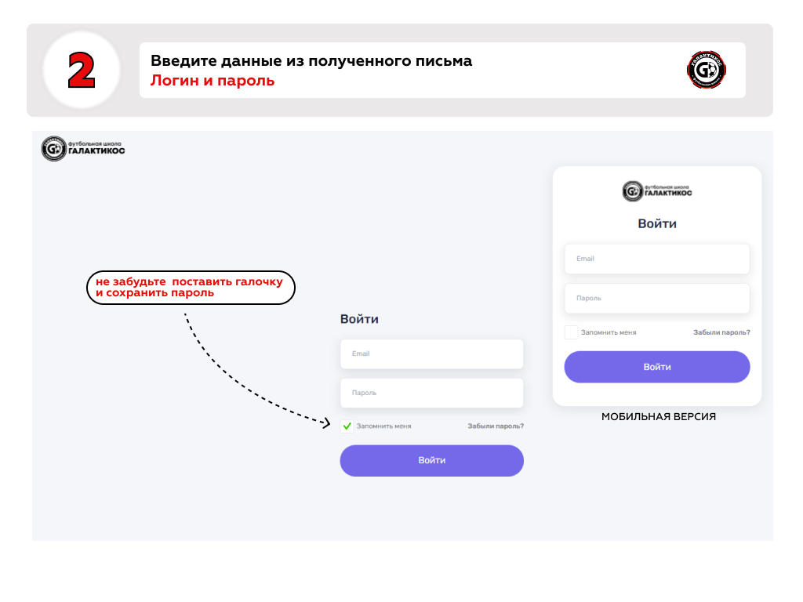Open 'Забыли пароль?' link in desktop form
The image size is (803, 602).
click(496, 426)
